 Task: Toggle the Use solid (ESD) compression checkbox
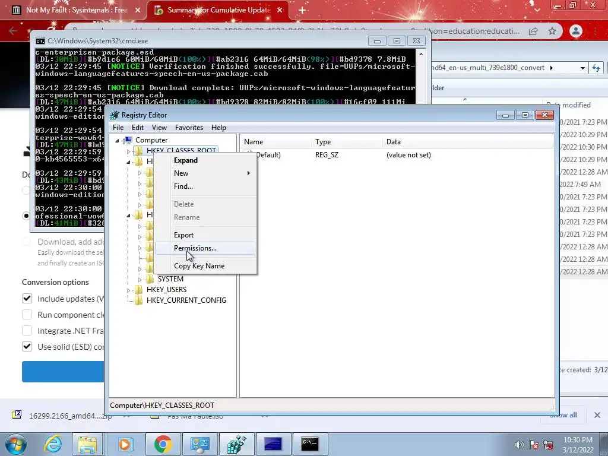(27, 347)
